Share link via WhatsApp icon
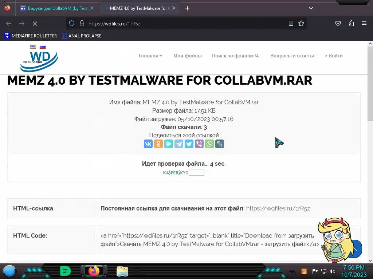Screen dimensions: 373x279 (209, 144)
